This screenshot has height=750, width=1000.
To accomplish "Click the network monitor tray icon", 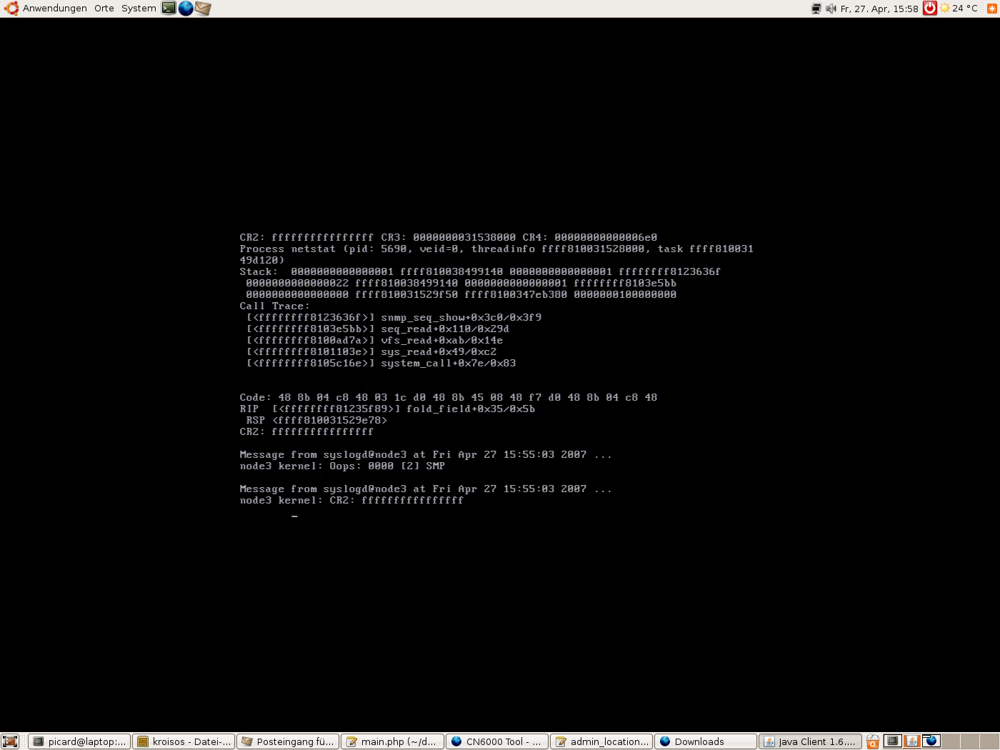I will tap(816, 9).
